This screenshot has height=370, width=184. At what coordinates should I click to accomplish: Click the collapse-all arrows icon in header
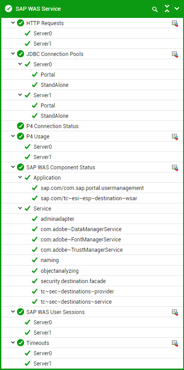point(167,9)
